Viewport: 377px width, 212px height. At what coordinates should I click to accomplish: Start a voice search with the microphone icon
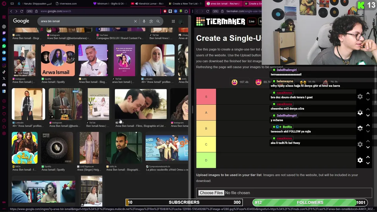(x=144, y=21)
